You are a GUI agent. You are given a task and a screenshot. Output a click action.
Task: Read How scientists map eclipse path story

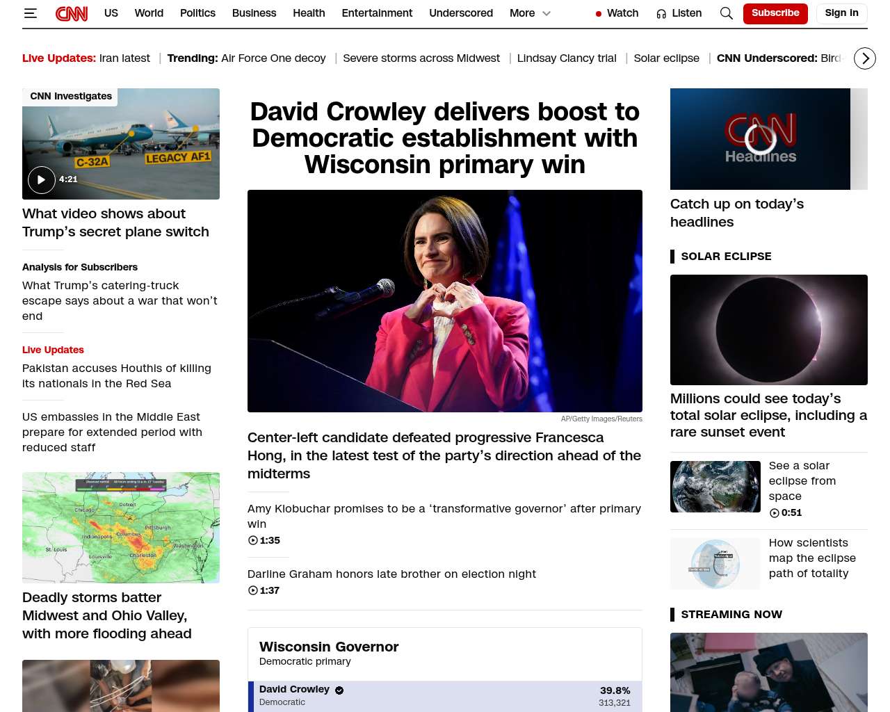(812, 558)
